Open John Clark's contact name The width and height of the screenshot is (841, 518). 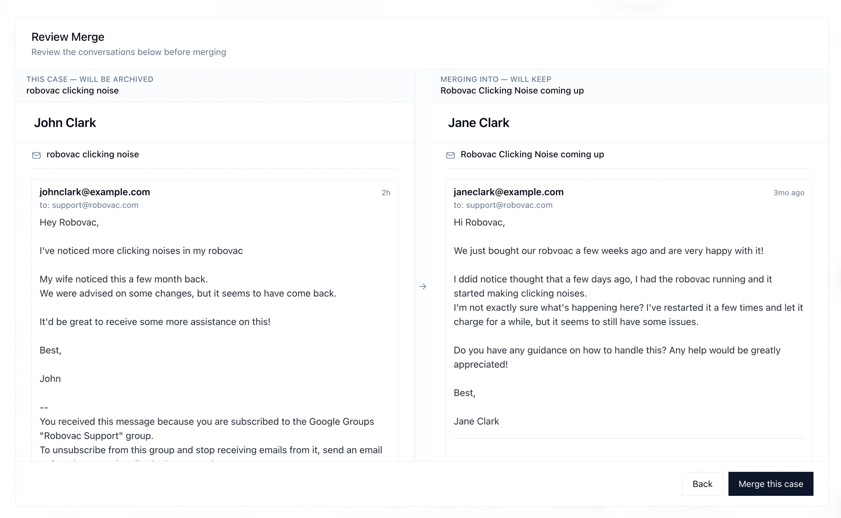point(65,122)
